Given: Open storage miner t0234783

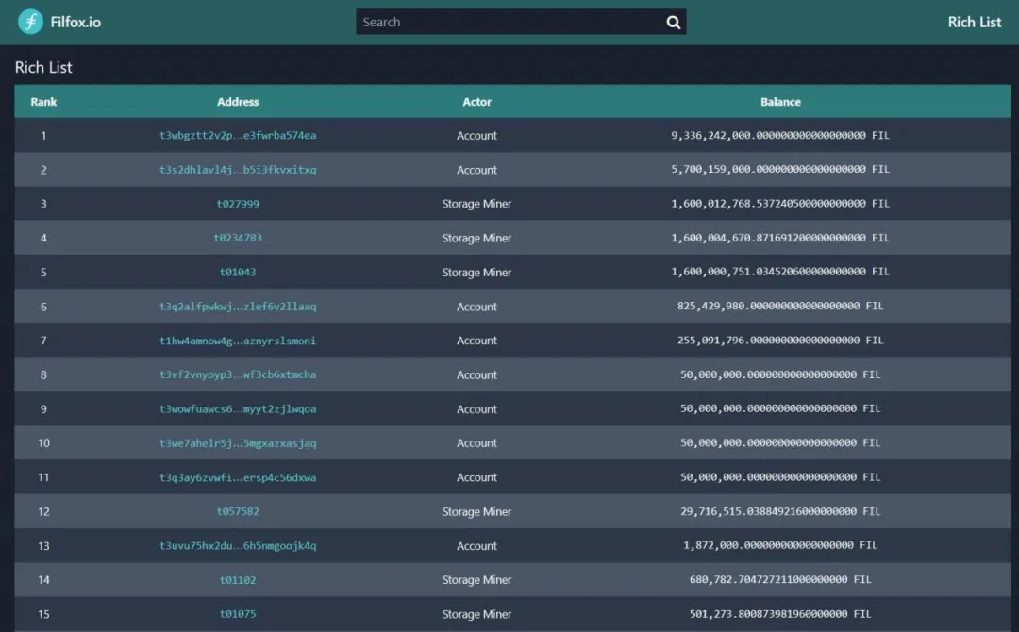Looking at the screenshot, I should [x=238, y=238].
